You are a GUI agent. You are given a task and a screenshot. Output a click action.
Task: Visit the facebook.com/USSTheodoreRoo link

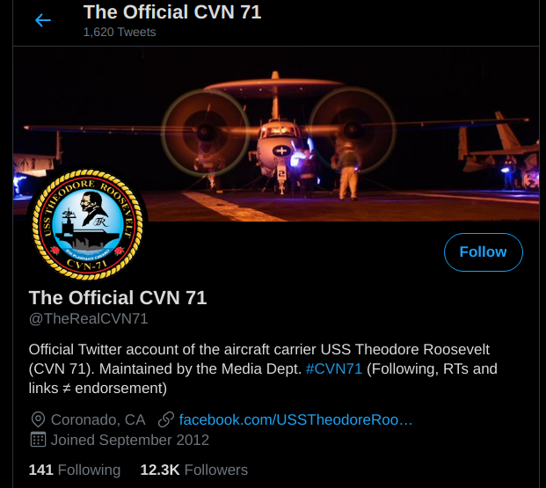click(295, 419)
